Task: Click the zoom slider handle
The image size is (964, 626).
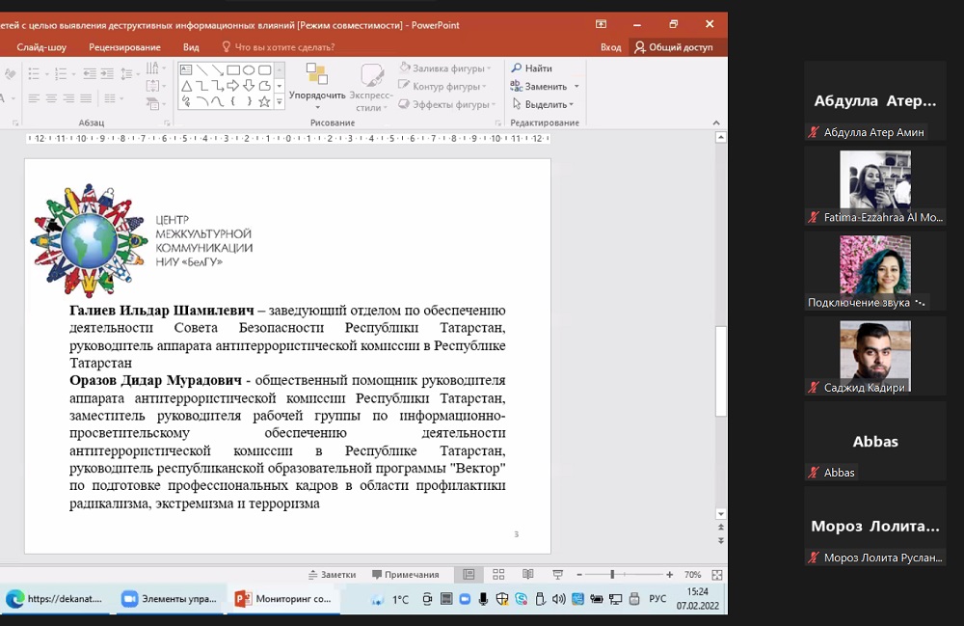Action: click(612, 575)
